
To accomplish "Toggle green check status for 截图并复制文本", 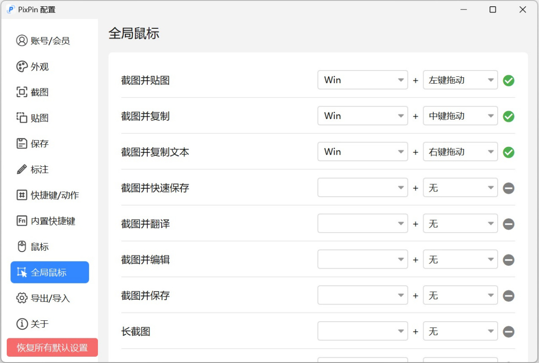I will (508, 152).
